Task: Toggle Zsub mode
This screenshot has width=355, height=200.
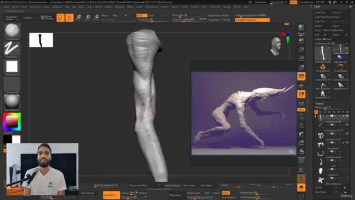Action: point(151,16)
